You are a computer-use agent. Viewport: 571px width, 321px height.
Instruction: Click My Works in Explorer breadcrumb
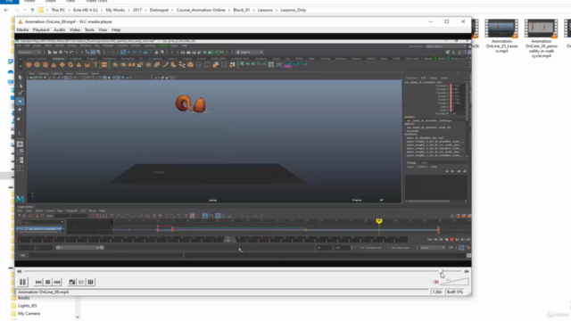(115, 10)
